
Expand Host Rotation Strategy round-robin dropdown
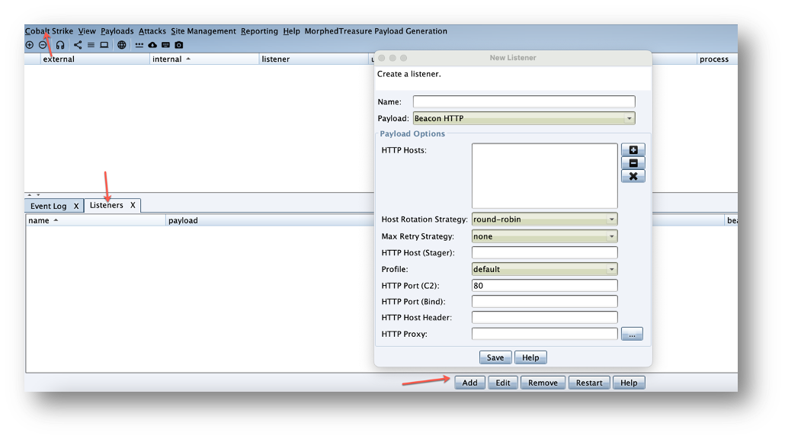click(x=544, y=219)
